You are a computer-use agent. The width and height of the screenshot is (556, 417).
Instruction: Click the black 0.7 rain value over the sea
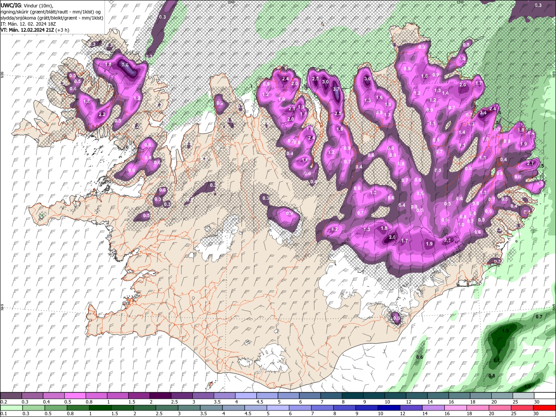click(x=539, y=317)
